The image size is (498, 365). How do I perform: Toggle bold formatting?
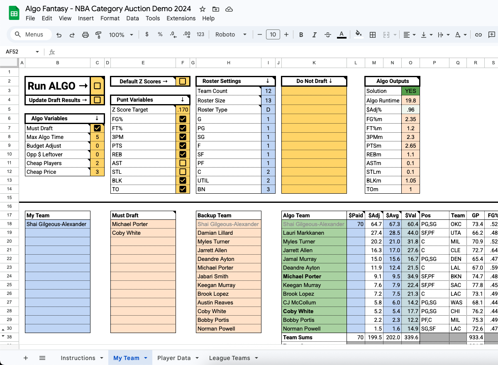pos(301,35)
